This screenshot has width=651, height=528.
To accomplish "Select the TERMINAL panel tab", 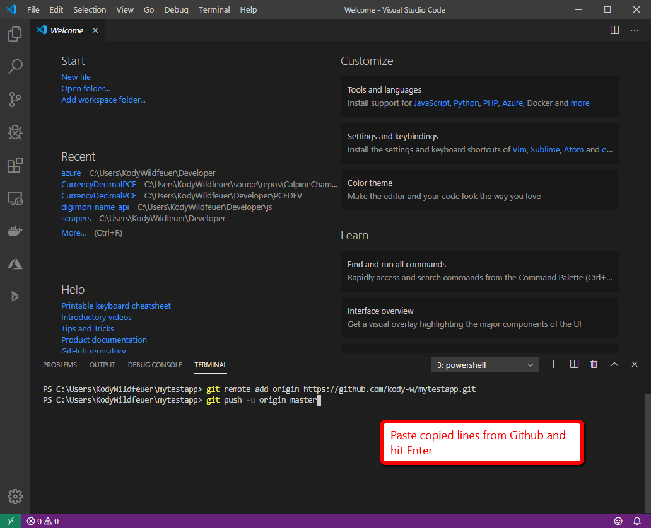I will (211, 365).
